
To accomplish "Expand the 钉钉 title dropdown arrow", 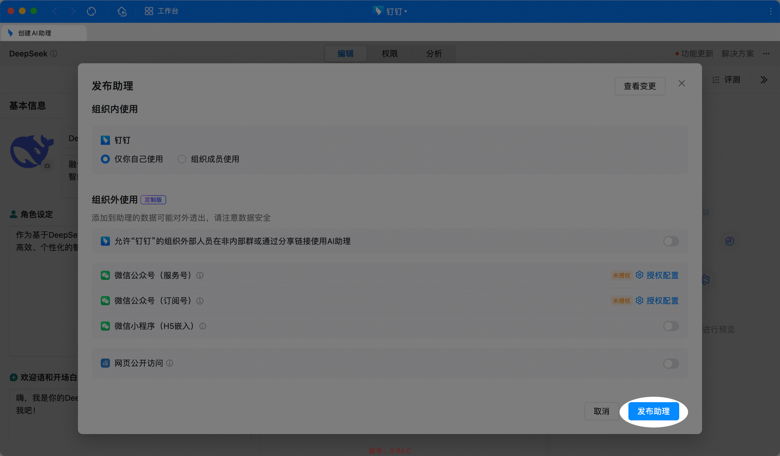I will (x=406, y=12).
